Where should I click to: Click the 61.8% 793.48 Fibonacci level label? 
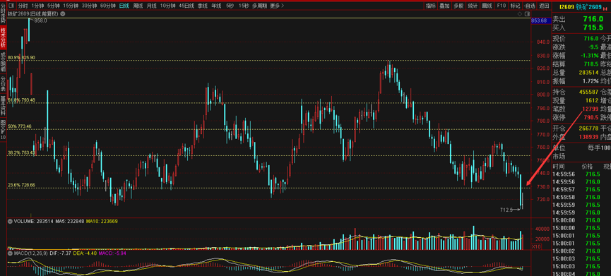pyautogui.click(x=21, y=100)
